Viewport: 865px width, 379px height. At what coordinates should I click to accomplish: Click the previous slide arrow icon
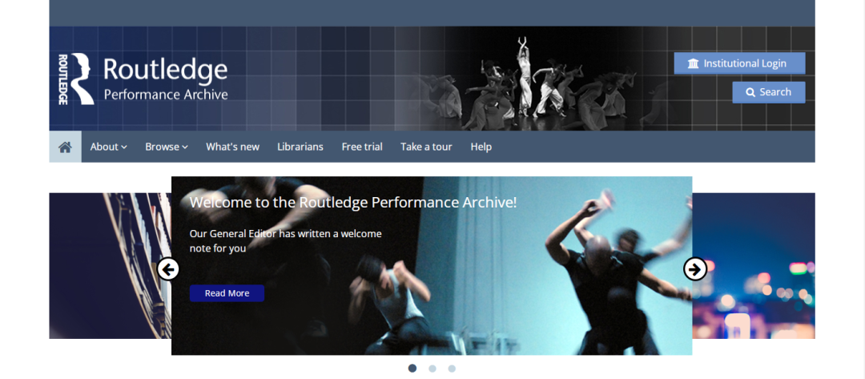click(x=167, y=268)
